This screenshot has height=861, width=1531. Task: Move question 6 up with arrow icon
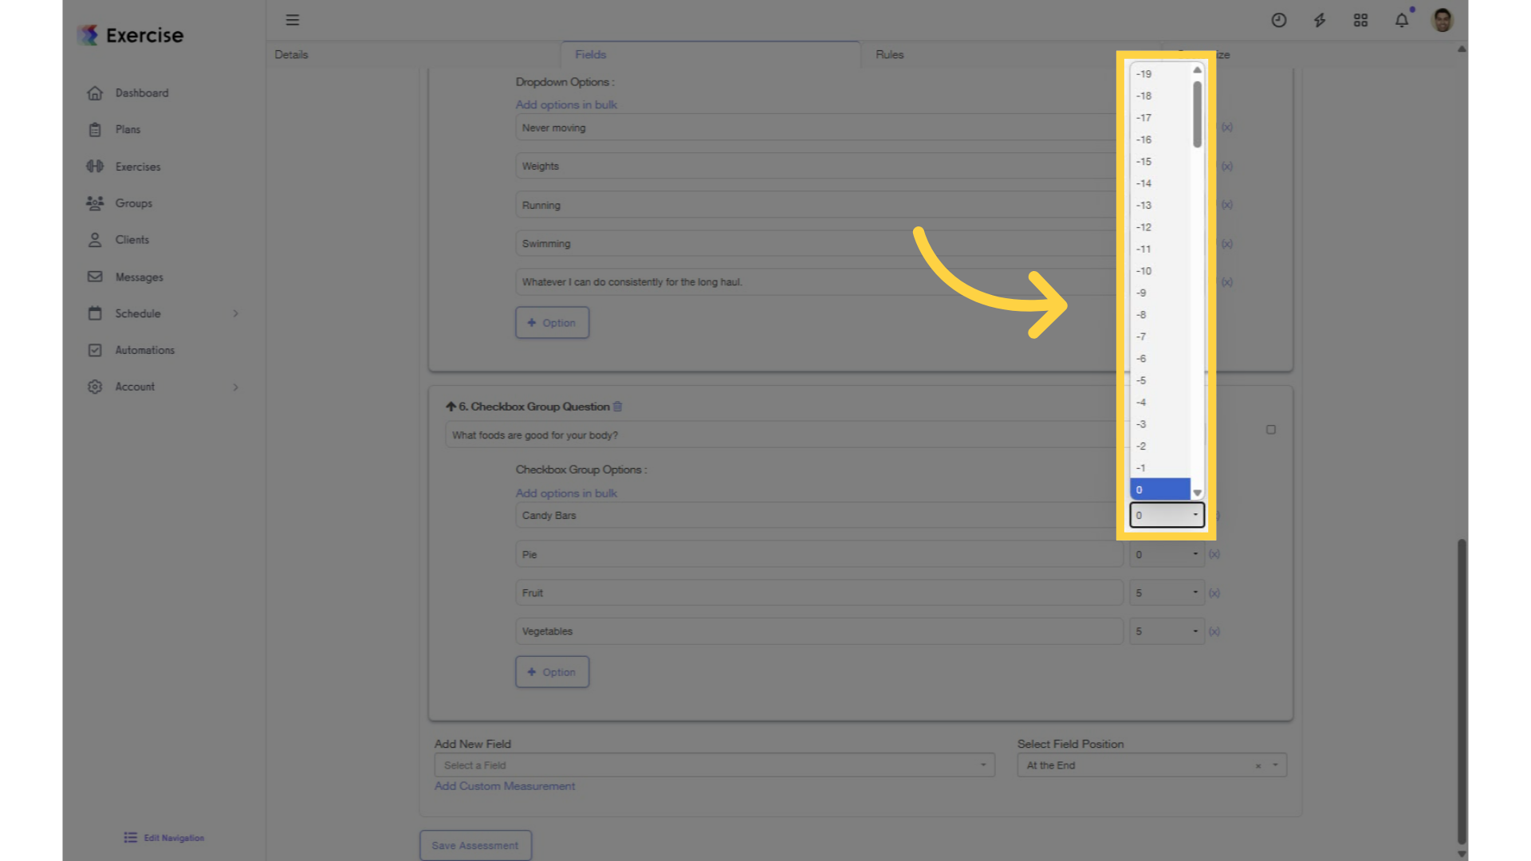coord(451,407)
